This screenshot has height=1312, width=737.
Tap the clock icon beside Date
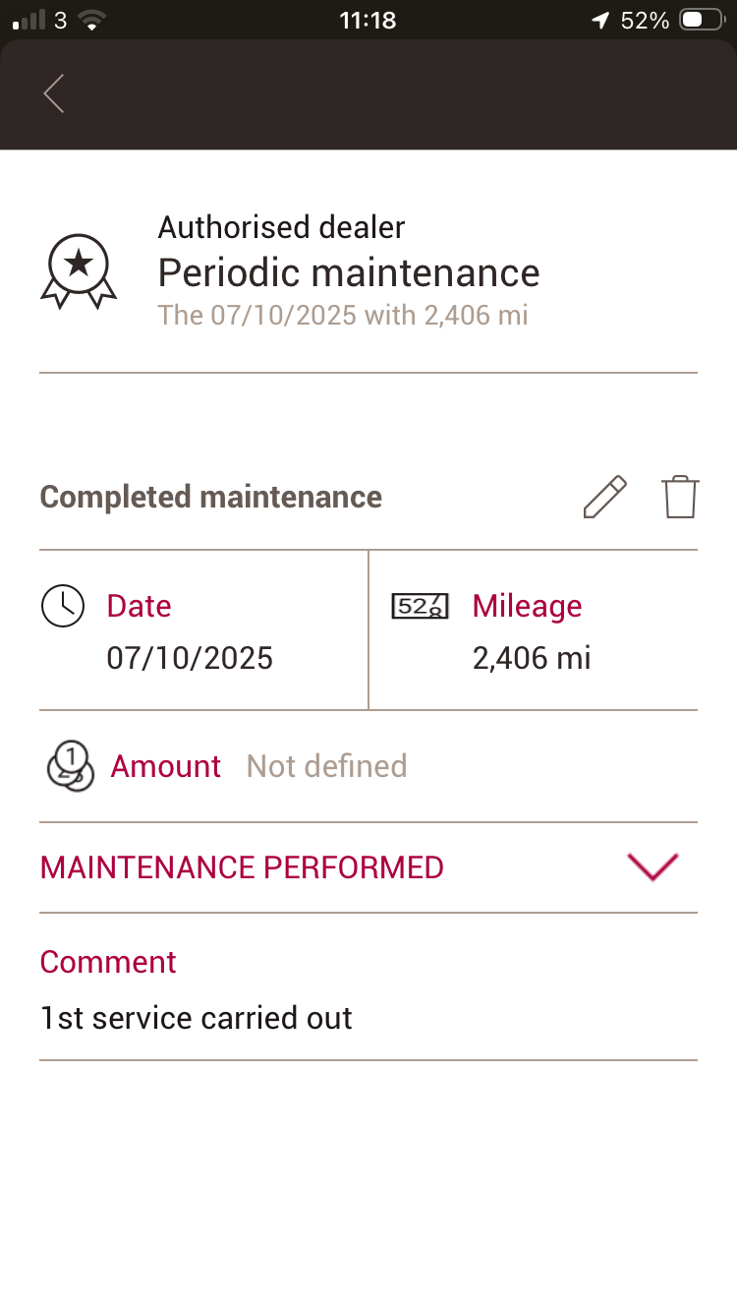coord(63,606)
